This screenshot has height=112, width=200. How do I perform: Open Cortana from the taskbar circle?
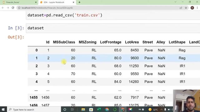point(65,110)
